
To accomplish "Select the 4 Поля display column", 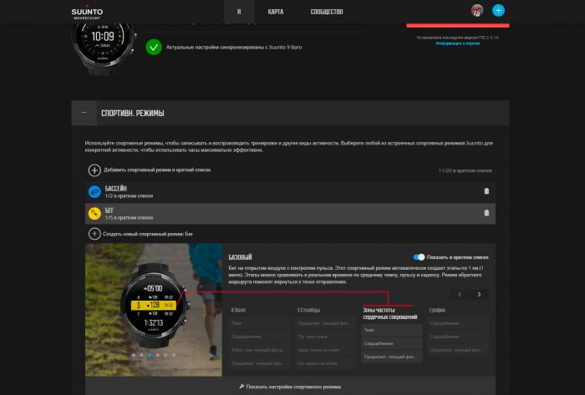I will click(x=238, y=310).
